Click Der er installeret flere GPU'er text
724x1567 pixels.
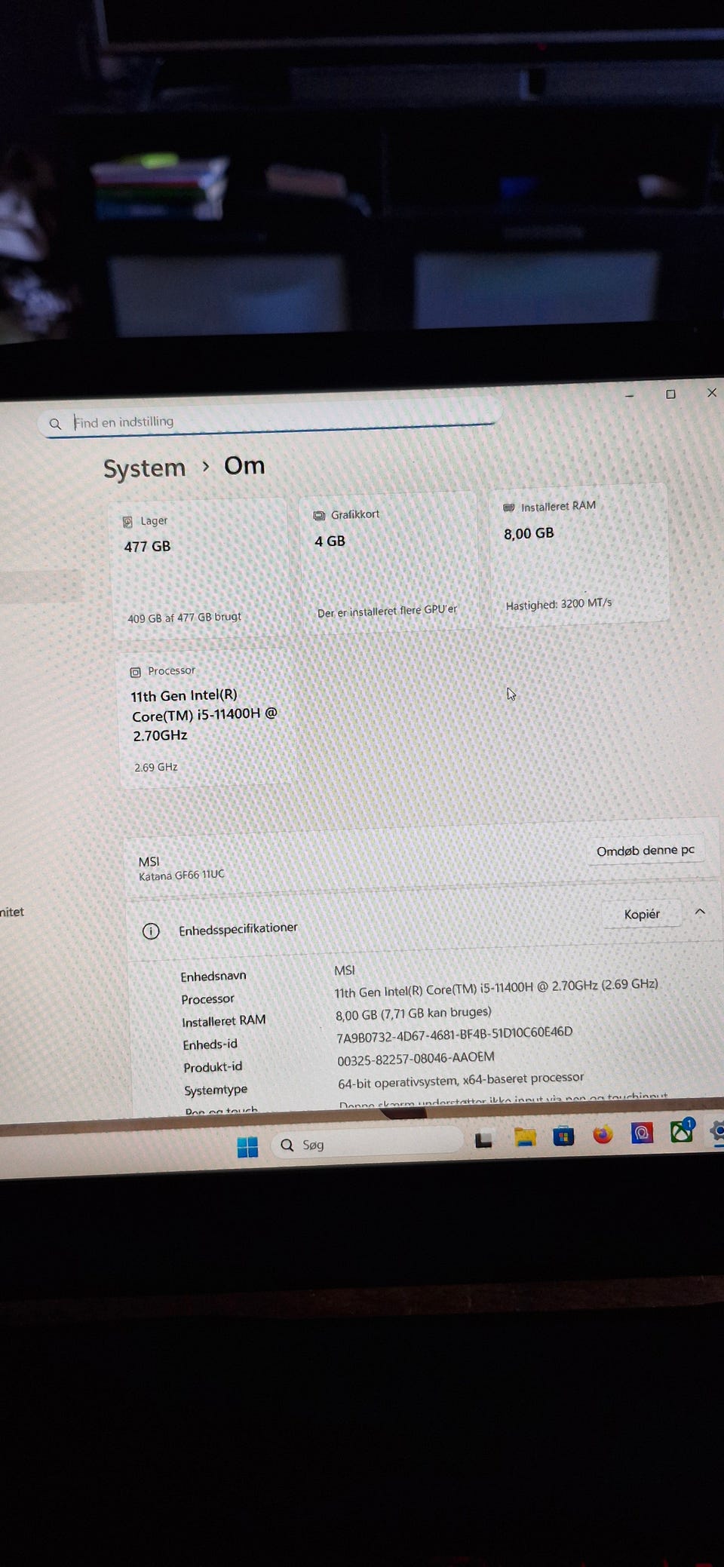pyautogui.click(x=387, y=611)
